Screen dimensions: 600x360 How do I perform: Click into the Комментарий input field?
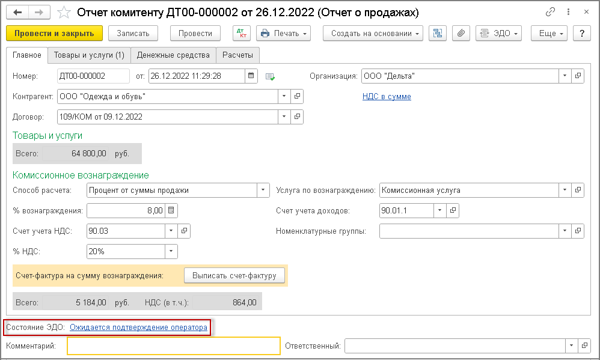pos(174,346)
